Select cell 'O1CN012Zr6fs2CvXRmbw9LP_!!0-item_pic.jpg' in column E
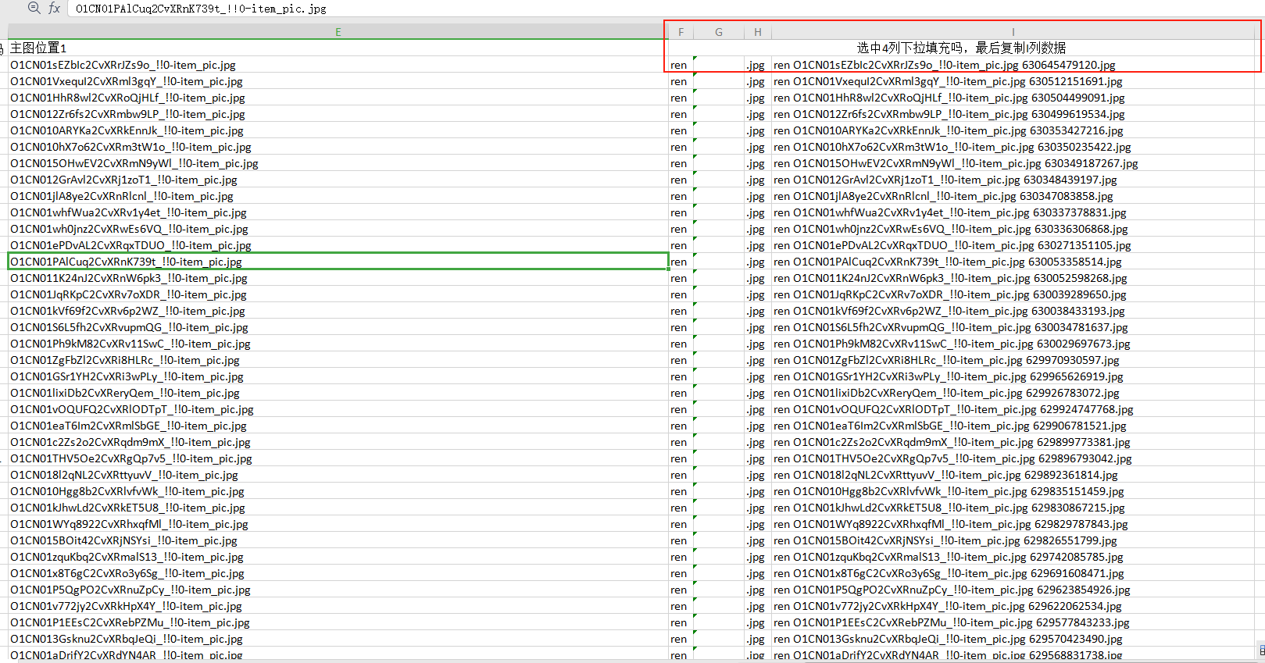 click(x=338, y=114)
